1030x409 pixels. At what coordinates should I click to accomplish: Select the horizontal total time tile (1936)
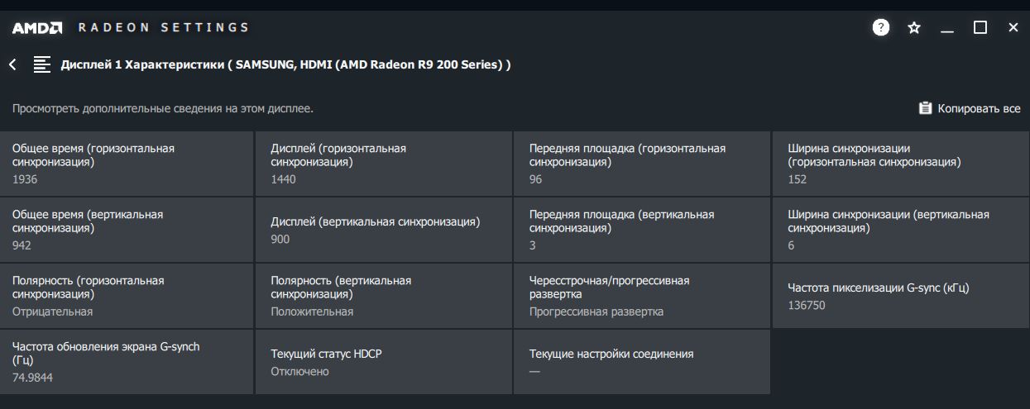127,163
